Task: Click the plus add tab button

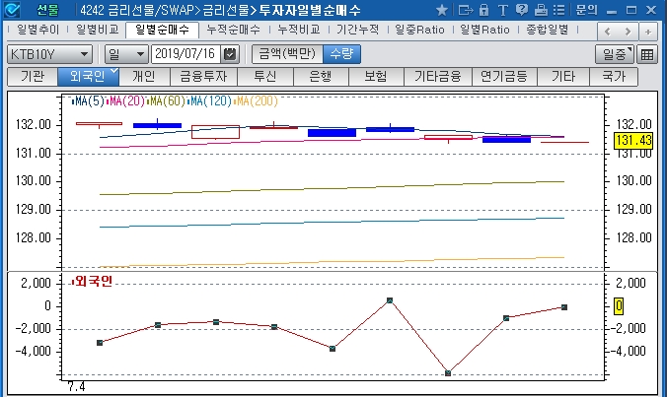Action: (x=648, y=32)
